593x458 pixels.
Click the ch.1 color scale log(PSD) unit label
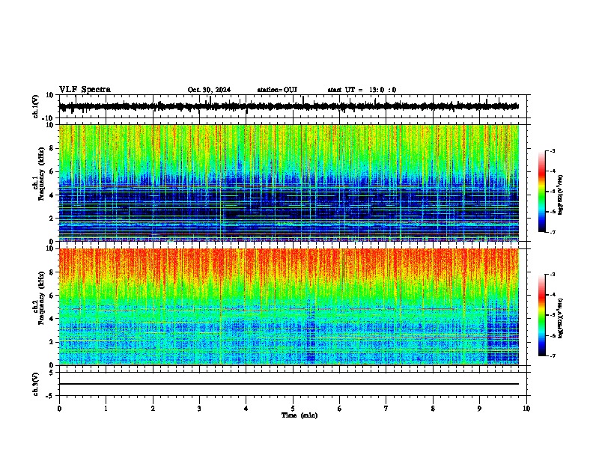(x=561, y=195)
